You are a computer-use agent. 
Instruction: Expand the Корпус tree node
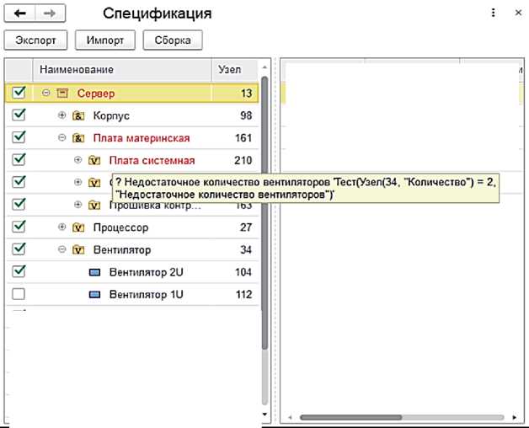click(x=62, y=115)
